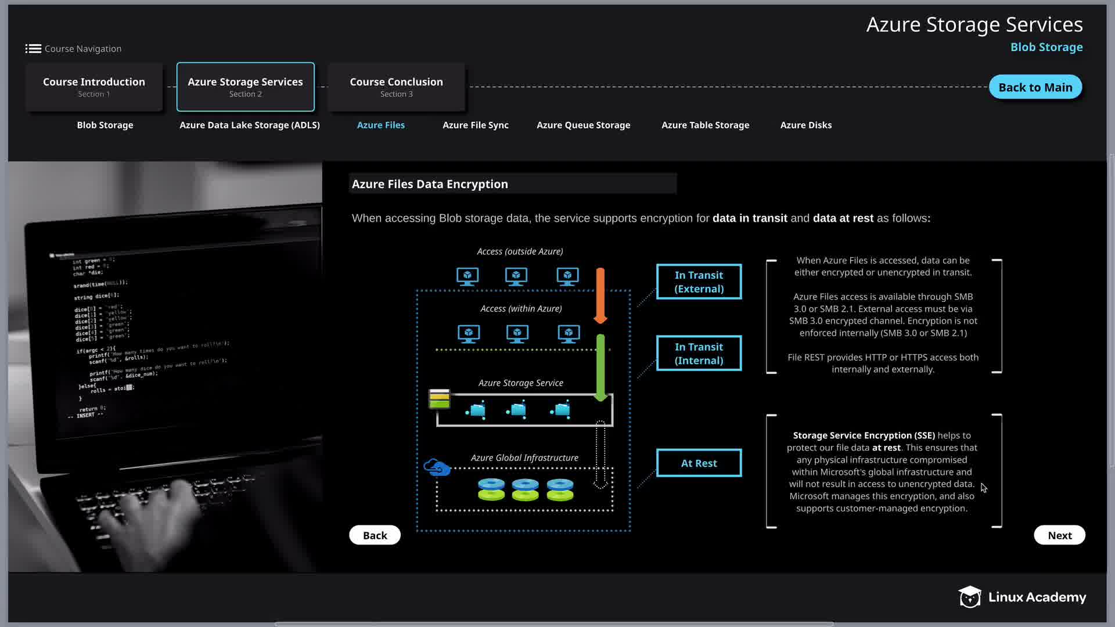The image size is (1115, 627).
Task: Open Course Conclusion Section 3
Action: [x=396, y=87]
